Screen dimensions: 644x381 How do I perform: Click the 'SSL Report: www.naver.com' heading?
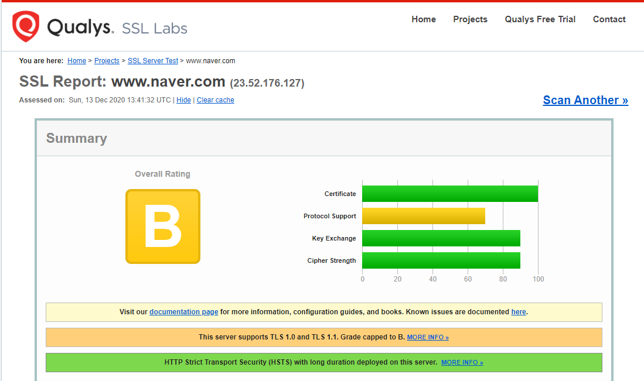122,81
